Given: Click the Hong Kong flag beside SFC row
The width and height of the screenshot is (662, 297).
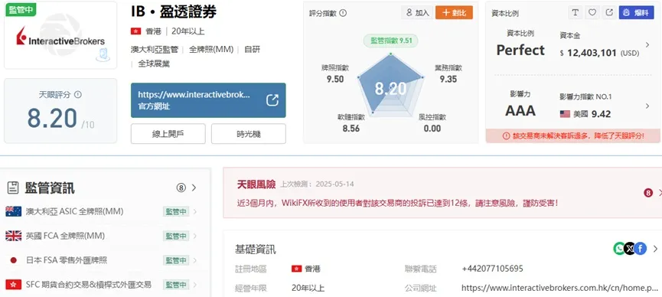Looking at the screenshot, I should pos(14,285).
